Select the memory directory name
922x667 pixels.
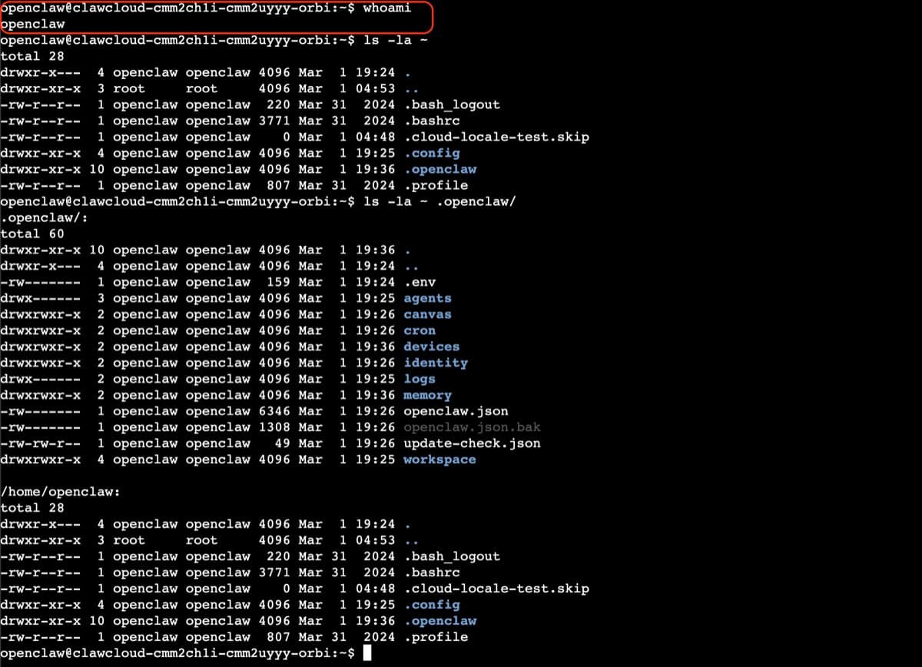(x=427, y=395)
